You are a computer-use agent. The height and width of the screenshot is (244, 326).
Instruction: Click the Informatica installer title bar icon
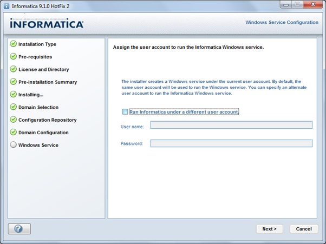point(6,6)
